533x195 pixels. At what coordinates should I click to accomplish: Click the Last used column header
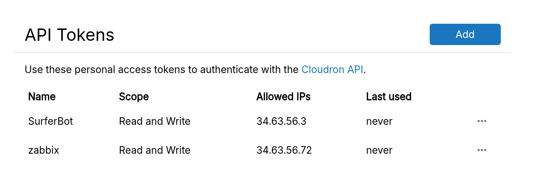388,97
